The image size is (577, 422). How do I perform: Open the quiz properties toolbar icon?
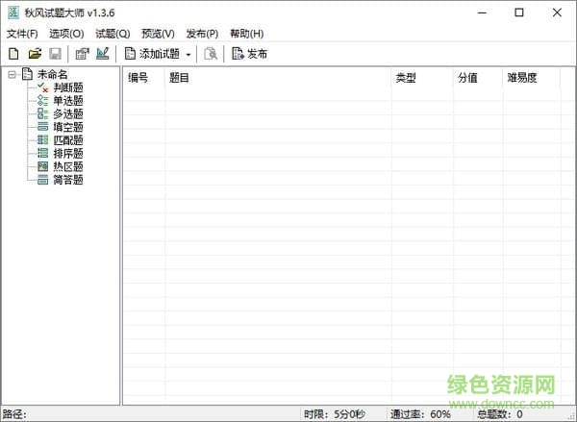tap(82, 54)
